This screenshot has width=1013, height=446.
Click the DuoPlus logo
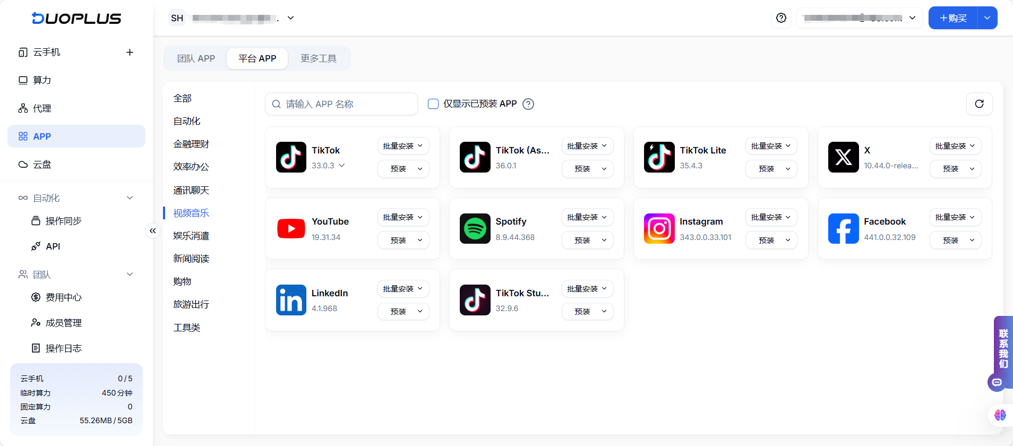coord(76,19)
